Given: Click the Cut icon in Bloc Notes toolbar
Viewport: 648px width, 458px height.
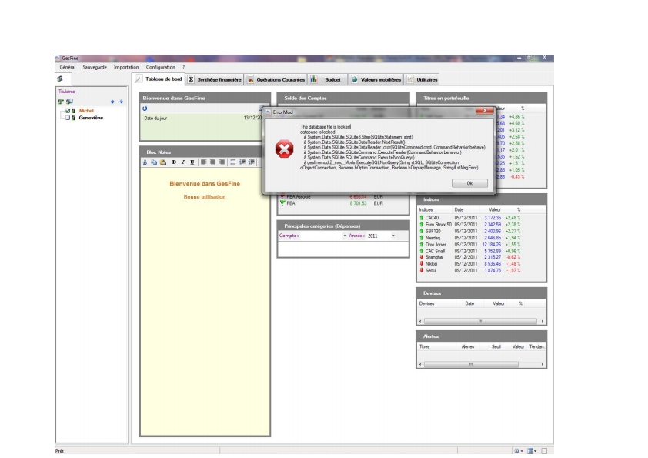Looking at the screenshot, I should click(145, 162).
